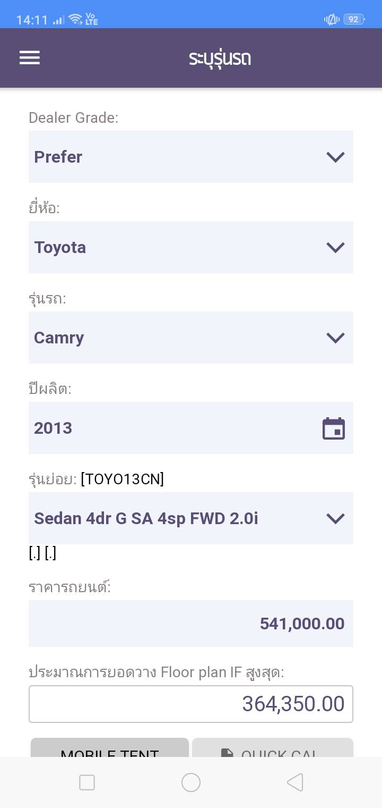This screenshot has width=382, height=808.
Task: Open the Sedan 4dr G sub-model dropdown
Action: [191, 518]
